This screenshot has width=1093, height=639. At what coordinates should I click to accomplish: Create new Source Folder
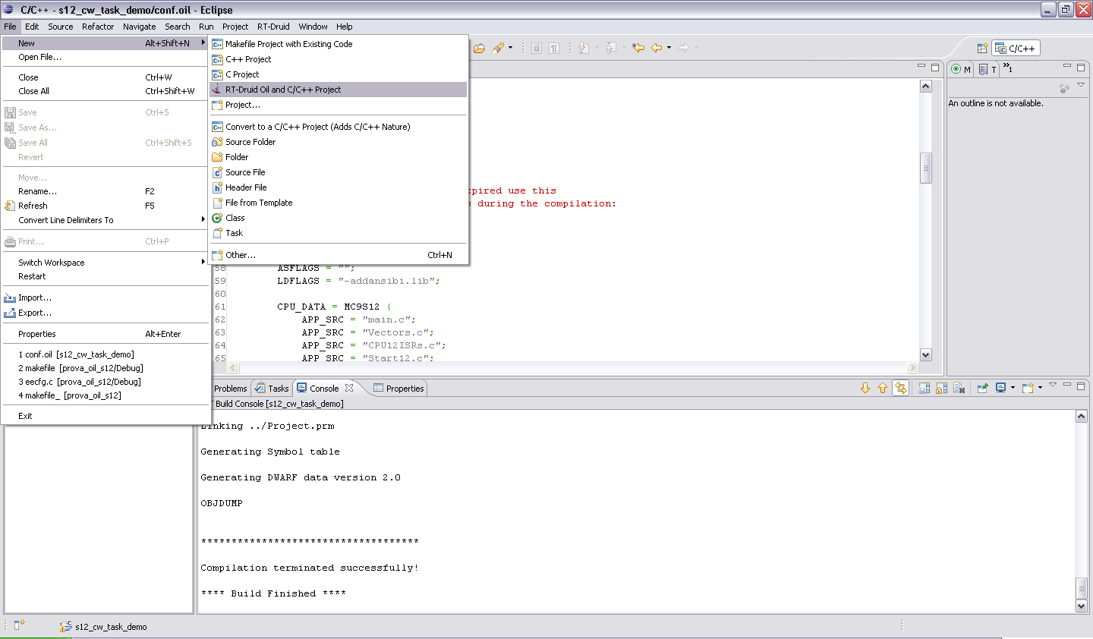[x=339, y=142]
